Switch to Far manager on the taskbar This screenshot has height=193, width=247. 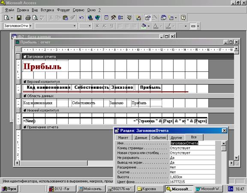tap(62, 189)
